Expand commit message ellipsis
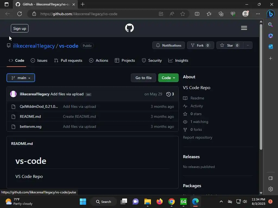This screenshot has width=278, height=208. [88, 95]
